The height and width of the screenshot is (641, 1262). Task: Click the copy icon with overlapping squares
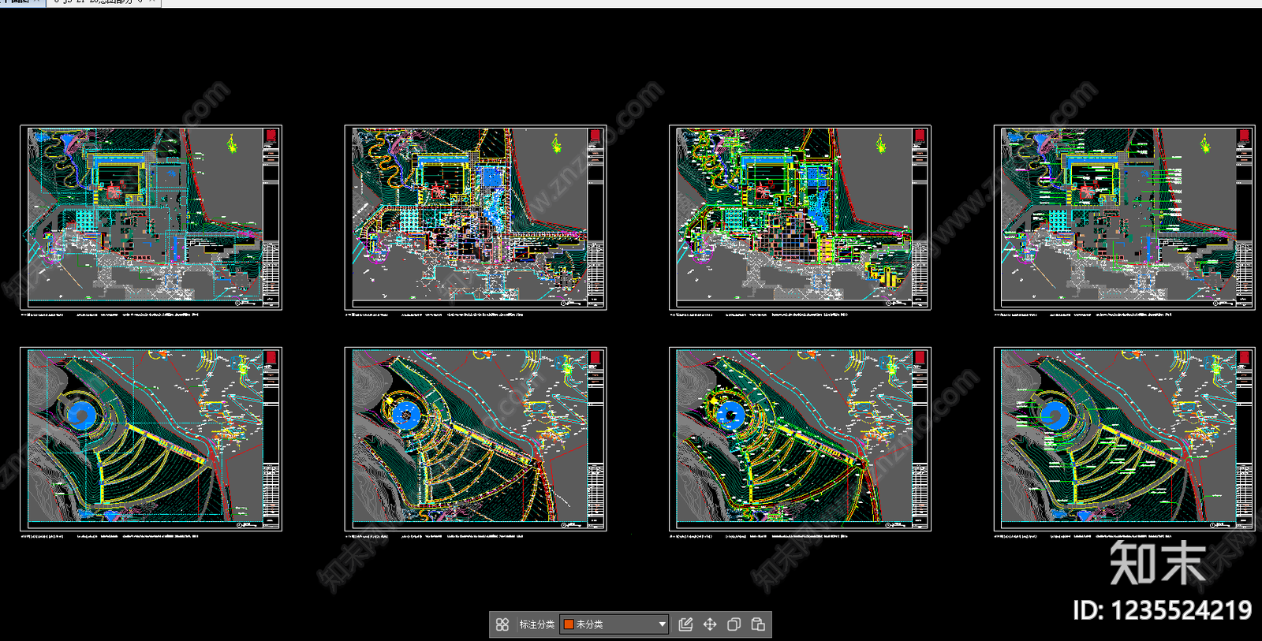click(x=734, y=624)
